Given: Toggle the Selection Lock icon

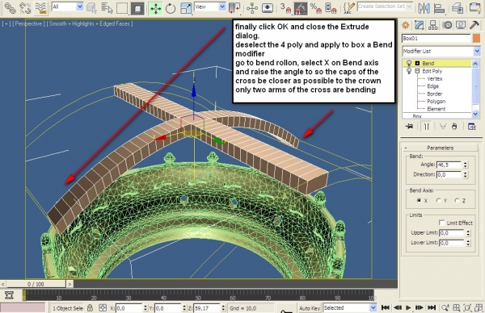Looking at the screenshot, I should click(x=90, y=307).
